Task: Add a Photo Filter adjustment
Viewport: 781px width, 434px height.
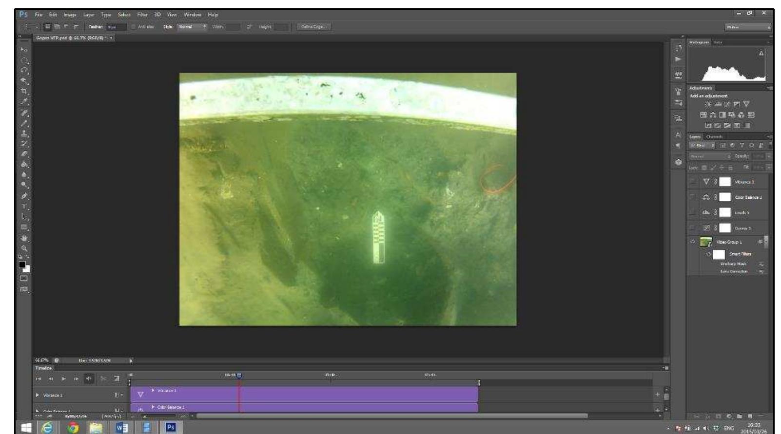Action: pos(732,115)
